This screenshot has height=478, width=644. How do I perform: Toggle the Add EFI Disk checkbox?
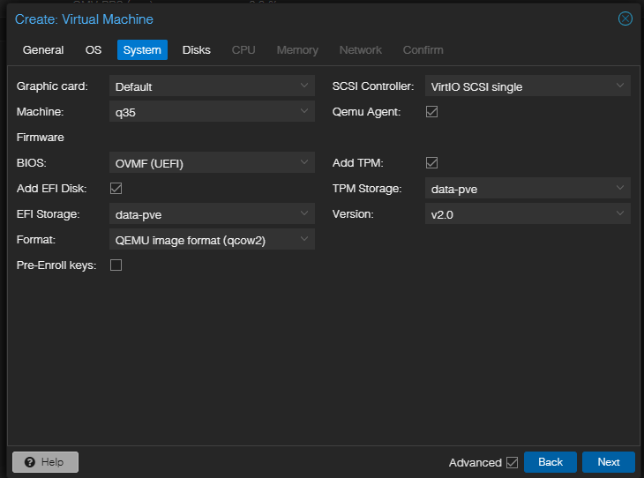pyautogui.click(x=116, y=189)
